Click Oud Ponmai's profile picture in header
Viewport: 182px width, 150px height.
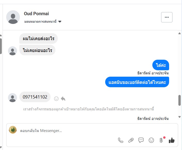point(13,17)
